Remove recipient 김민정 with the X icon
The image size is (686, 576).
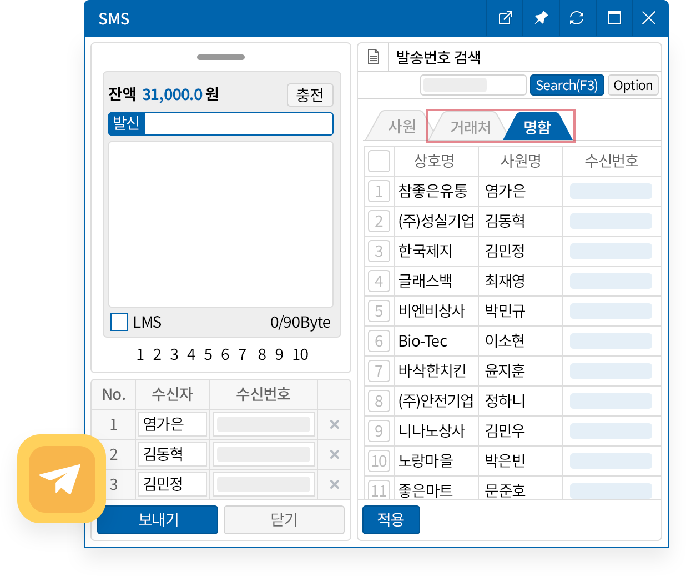(x=334, y=484)
